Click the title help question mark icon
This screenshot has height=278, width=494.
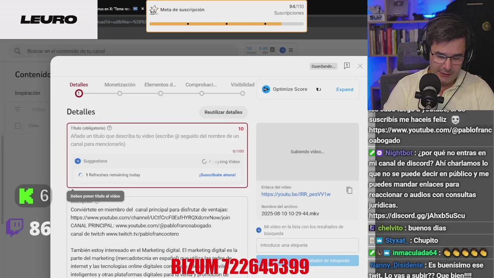(x=109, y=128)
